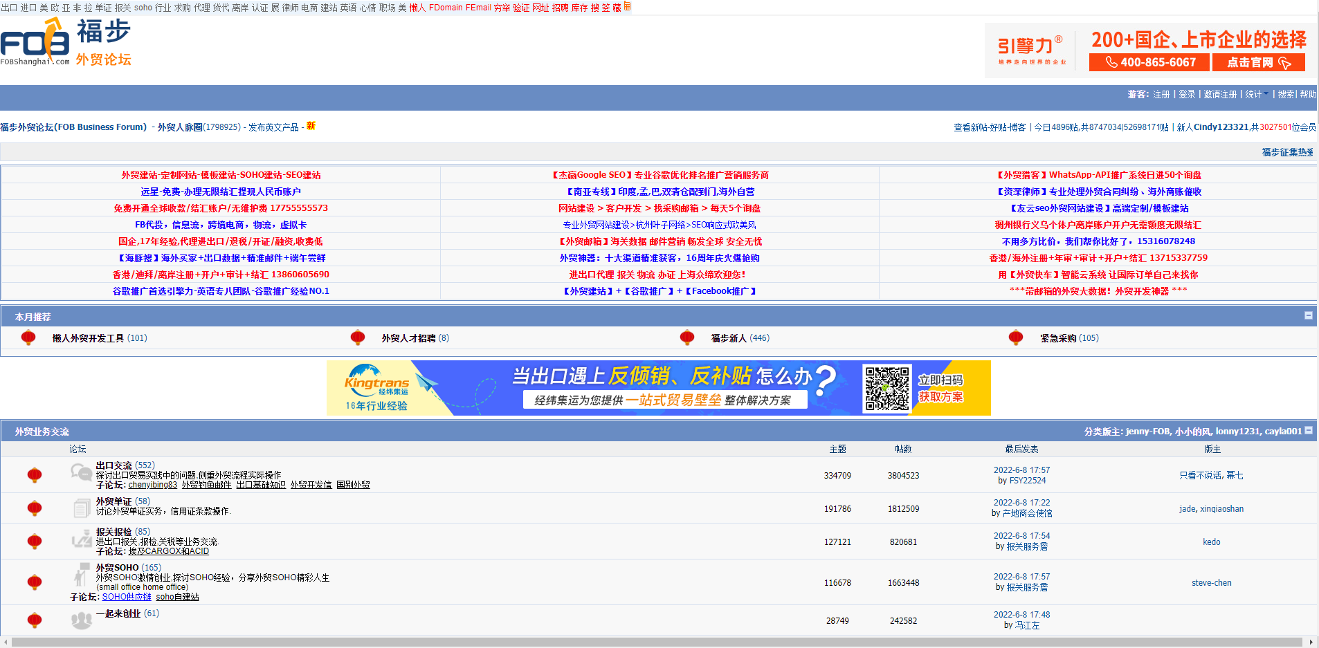The width and height of the screenshot is (1319, 648).
Task: Click 邀请注册 in the guest menu
Action: 1220,94
